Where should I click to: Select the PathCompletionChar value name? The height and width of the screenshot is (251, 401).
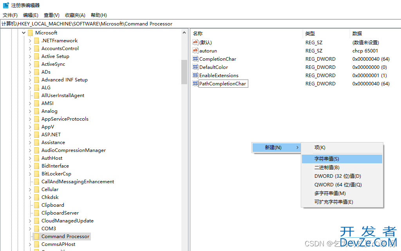222,83
